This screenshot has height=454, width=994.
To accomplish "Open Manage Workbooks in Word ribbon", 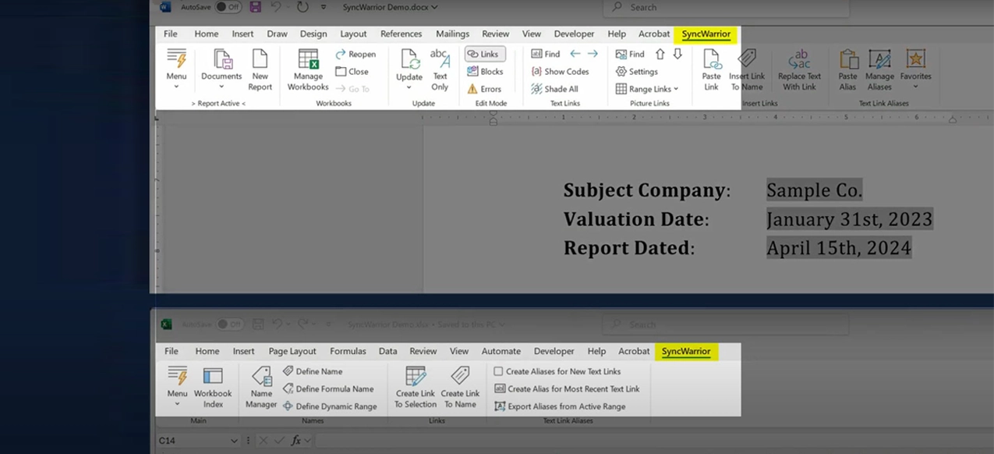I will pos(308,69).
